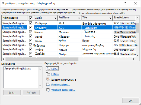Click the OK button
The image size is (141, 105).
click(130, 101)
